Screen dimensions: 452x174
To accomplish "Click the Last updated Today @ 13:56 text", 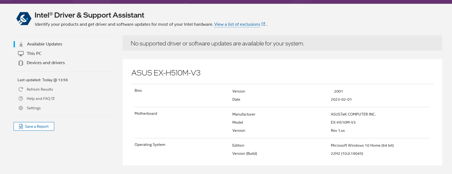I will coord(43,80).
